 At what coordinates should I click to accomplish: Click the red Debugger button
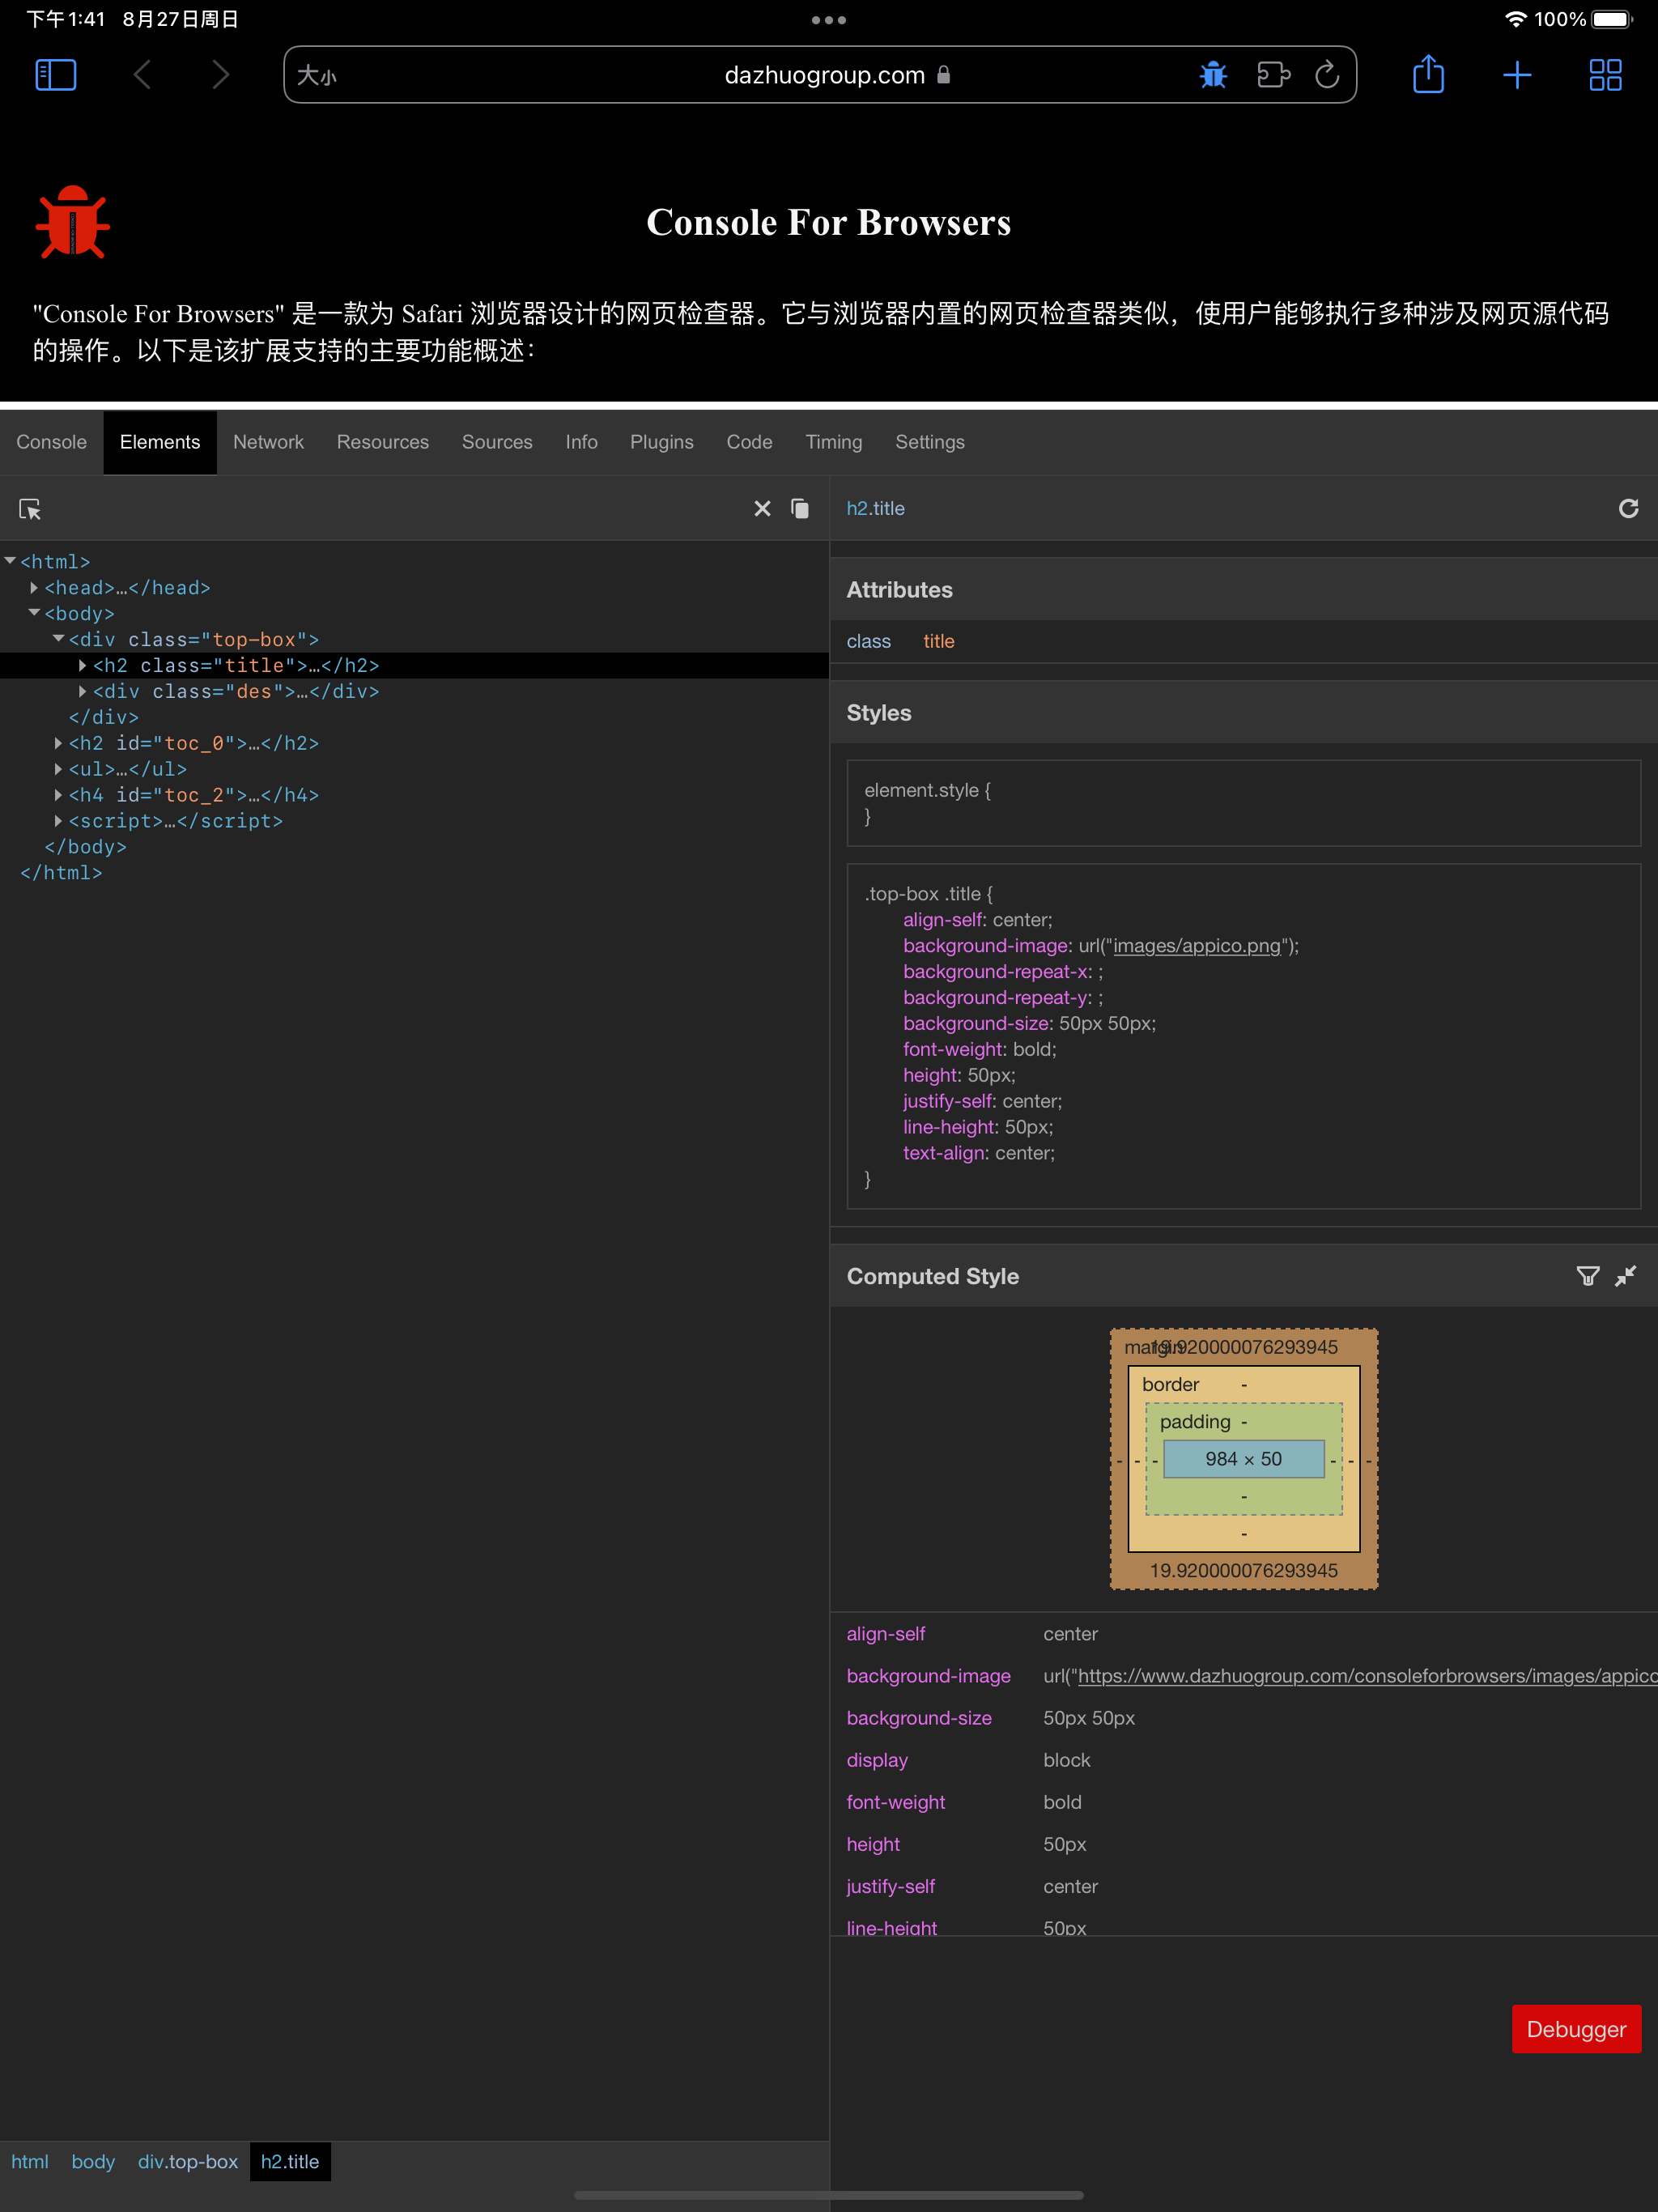(1576, 2029)
